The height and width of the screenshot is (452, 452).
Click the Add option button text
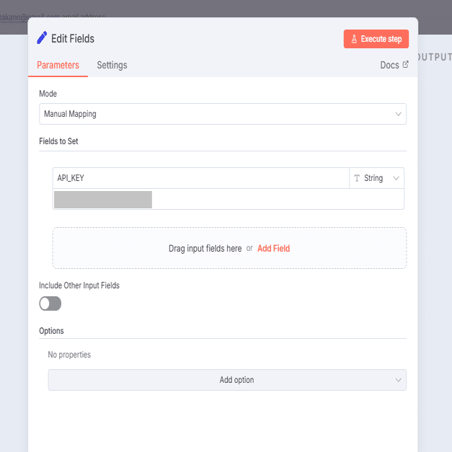[x=236, y=380]
